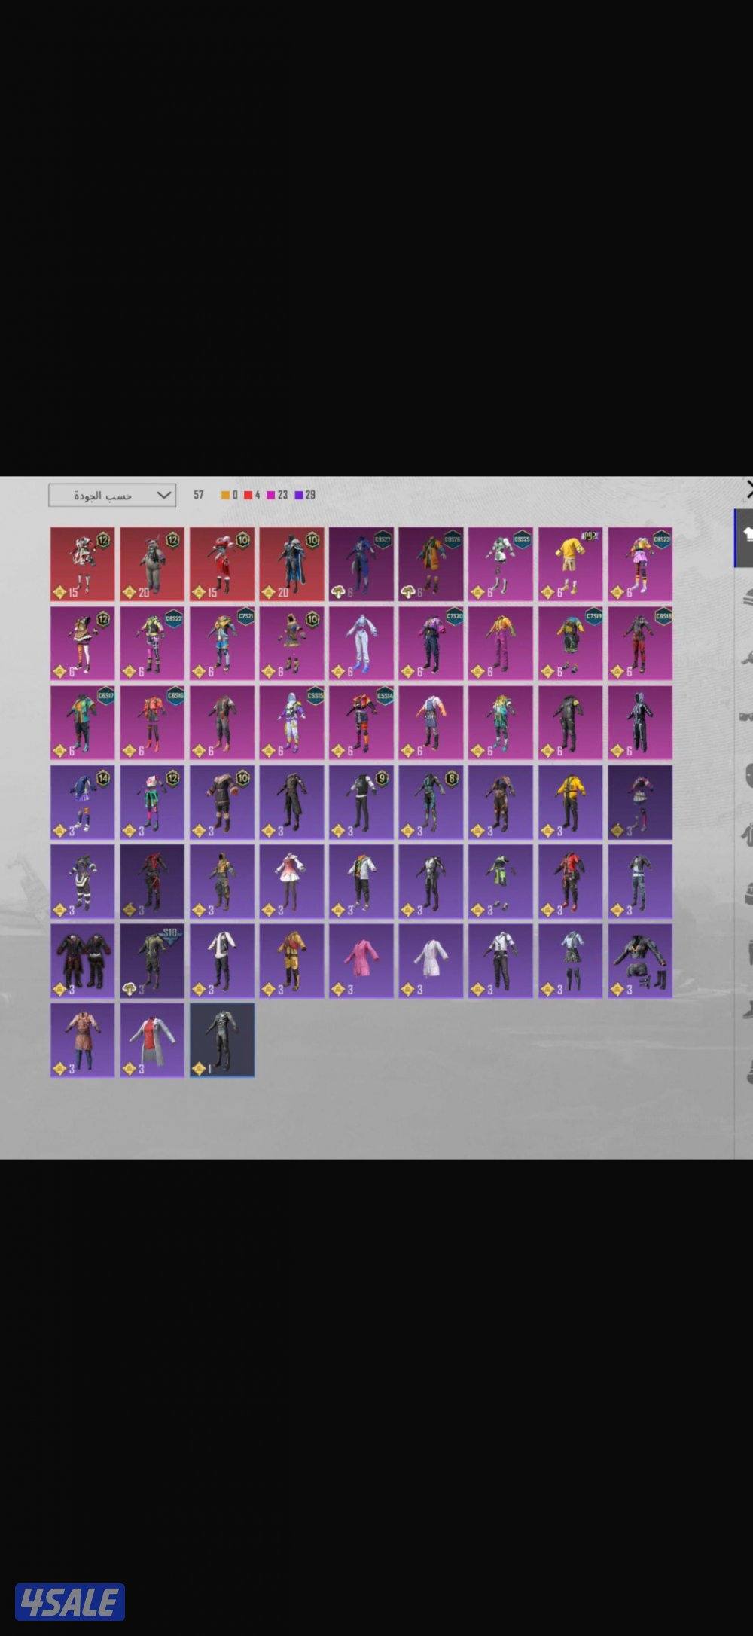Screen dimensions: 753x1636
Task: Click the chevron arrow on sort box
Action: [x=164, y=495]
